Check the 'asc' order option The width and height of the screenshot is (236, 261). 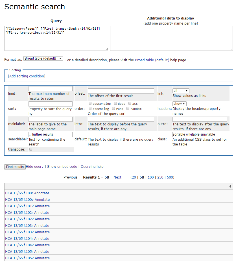130,104
